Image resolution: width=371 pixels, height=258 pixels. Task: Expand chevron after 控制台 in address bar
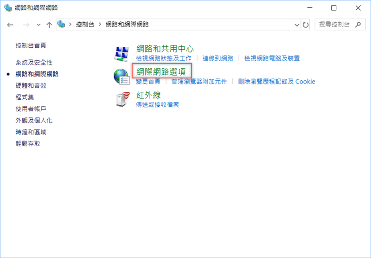click(x=100, y=25)
